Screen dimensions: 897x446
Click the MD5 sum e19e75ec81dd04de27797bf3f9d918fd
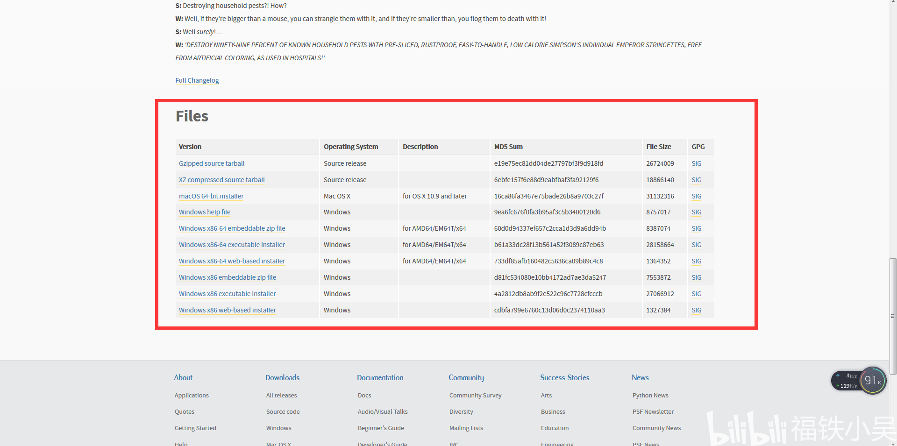click(548, 163)
